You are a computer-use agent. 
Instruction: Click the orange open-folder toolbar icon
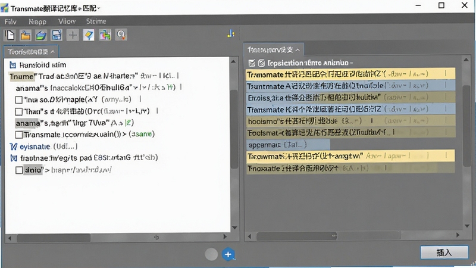click(x=26, y=35)
